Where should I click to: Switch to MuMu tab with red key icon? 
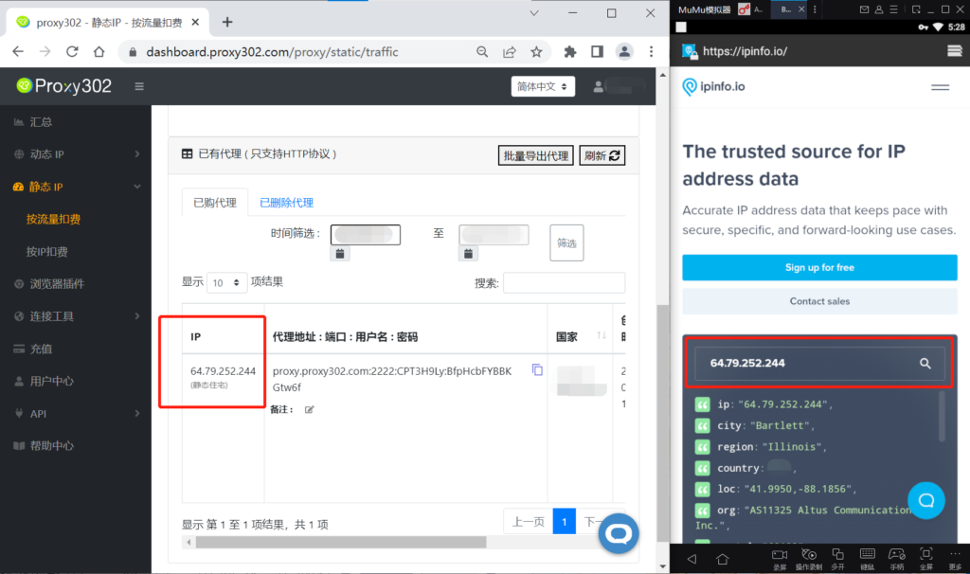tap(751, 9)
